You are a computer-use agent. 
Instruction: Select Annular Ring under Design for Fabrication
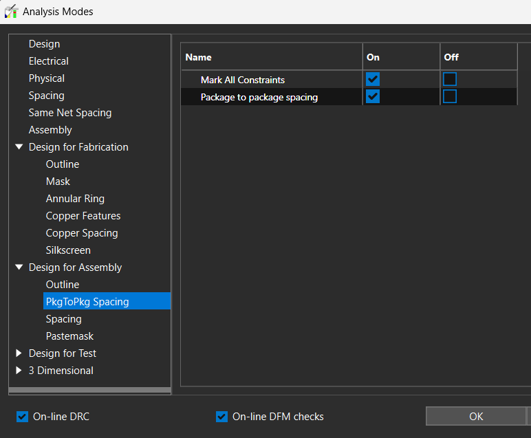coord(75,199)
